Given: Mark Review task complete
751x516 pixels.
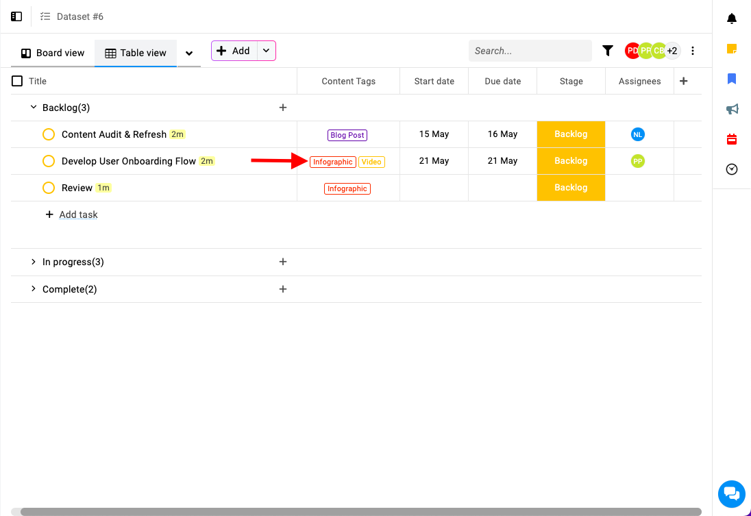Looking at the screenshot, I should (49, 188).
